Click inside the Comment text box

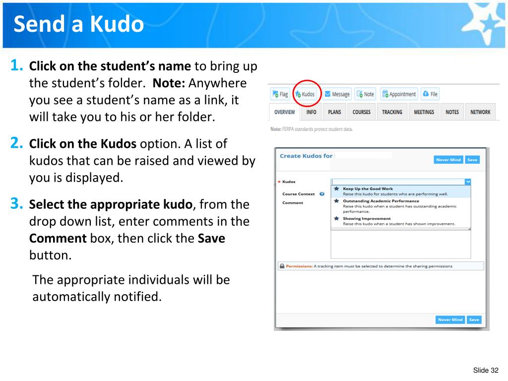point(401,245)
